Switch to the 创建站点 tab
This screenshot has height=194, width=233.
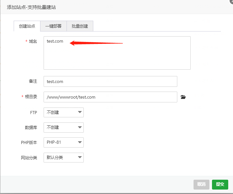27,26
